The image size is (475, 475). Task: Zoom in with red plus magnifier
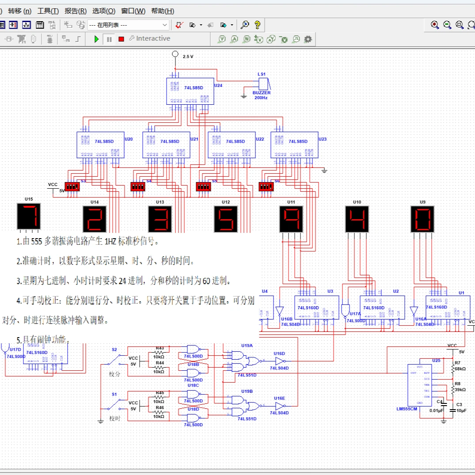[435, 25]
